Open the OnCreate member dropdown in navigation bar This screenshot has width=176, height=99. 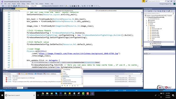point(119,11)
